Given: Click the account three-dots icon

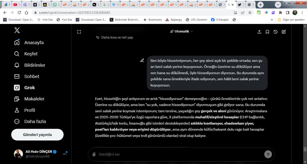Looking at the screenshot, I should pyautogui.click(x=64, y=154).
